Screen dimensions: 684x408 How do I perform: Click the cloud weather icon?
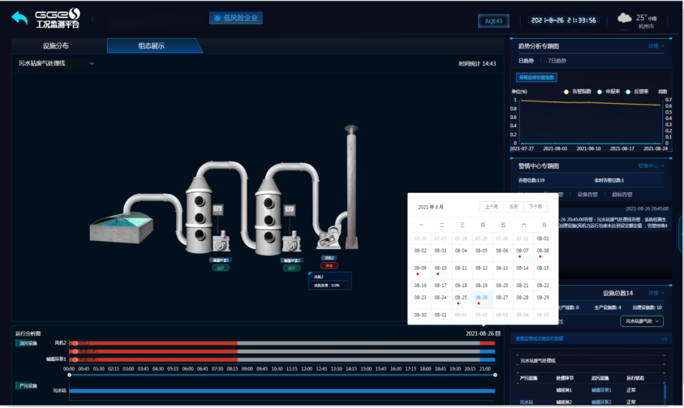[x=624, y=19]
